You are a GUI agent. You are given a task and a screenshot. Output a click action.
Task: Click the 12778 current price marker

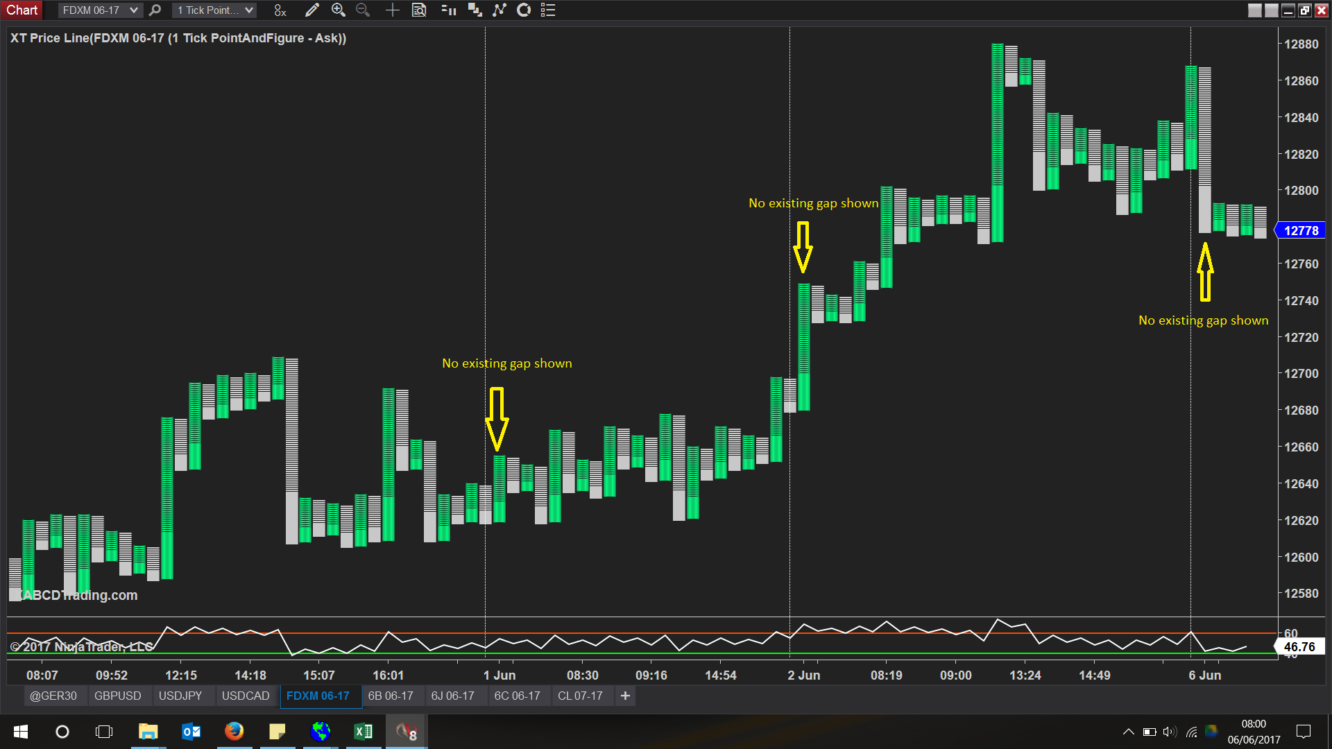(1301, 231)
